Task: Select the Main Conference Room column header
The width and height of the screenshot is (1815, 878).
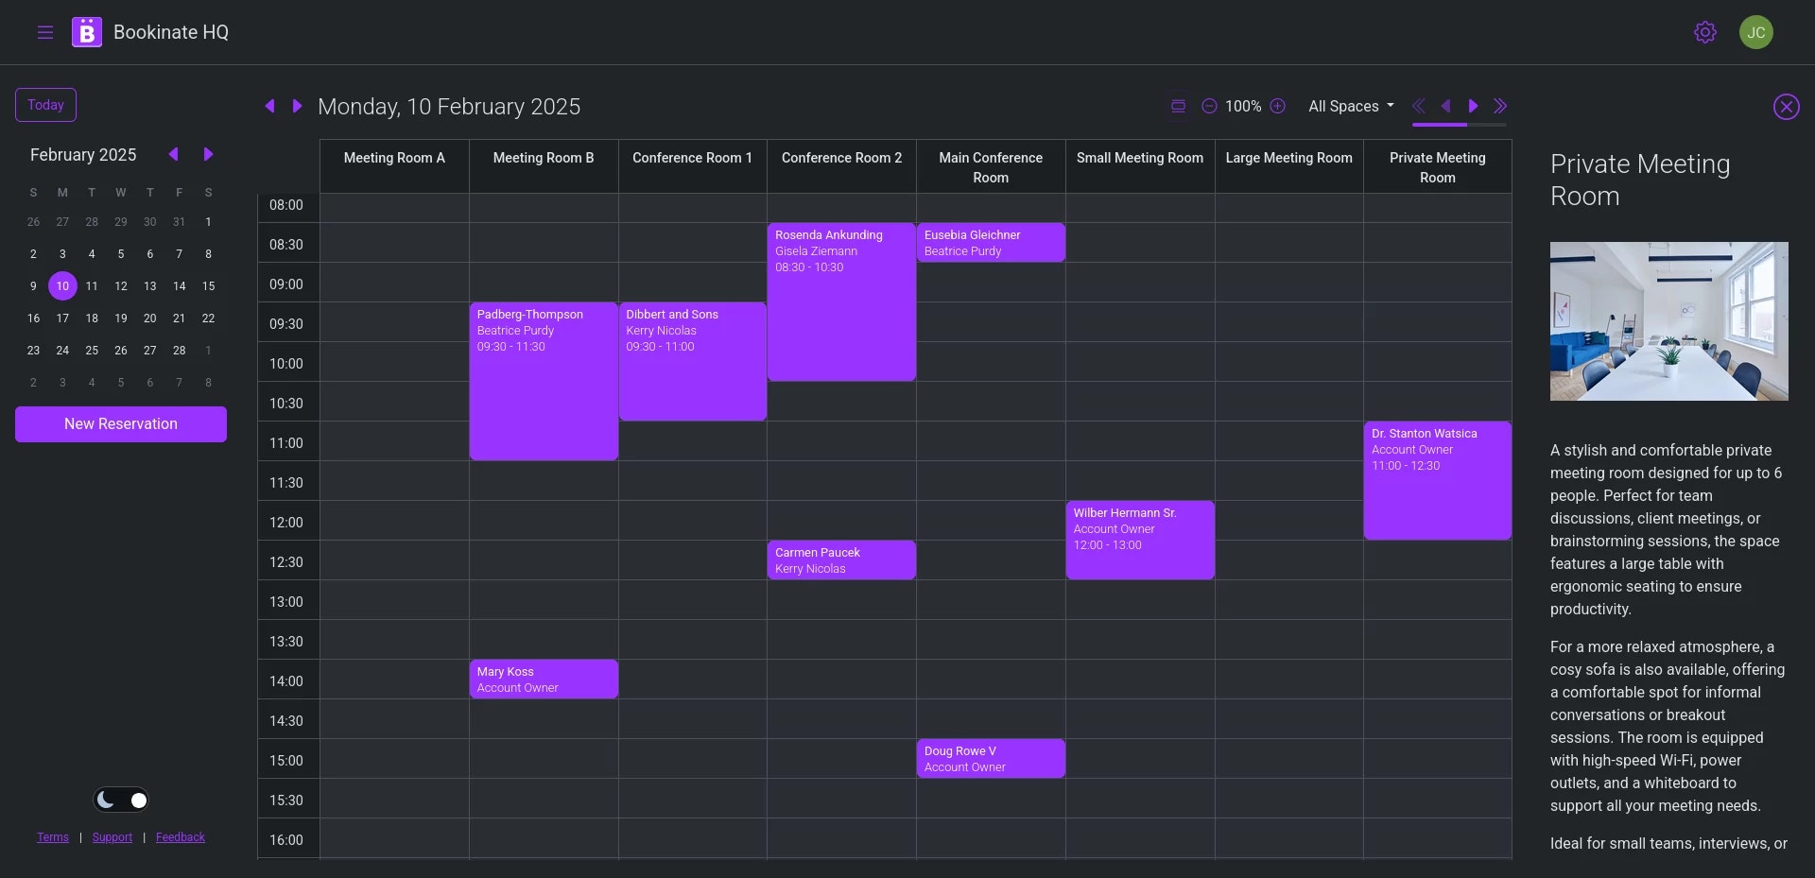Action: point(991,166)
